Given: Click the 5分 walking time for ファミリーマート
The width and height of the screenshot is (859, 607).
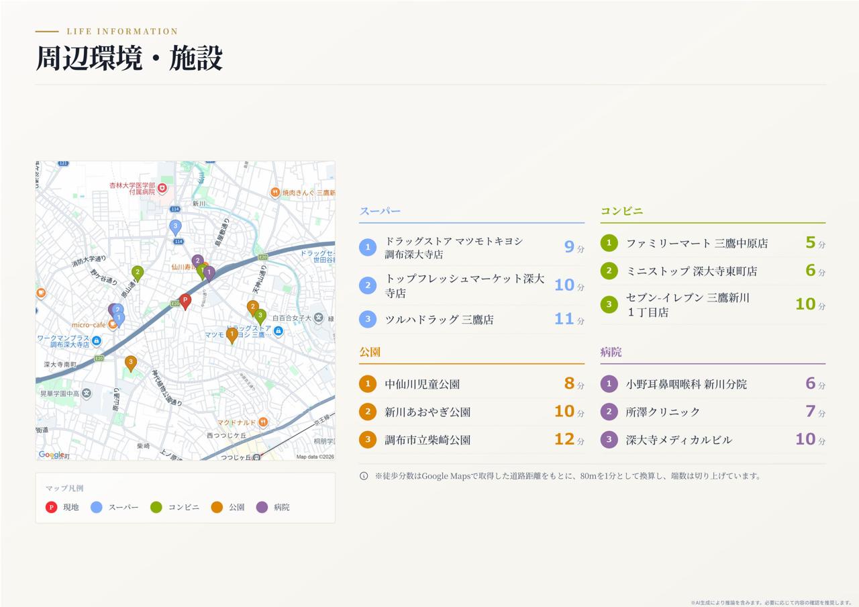Looking at the screenshot, I should pos(815,243).
